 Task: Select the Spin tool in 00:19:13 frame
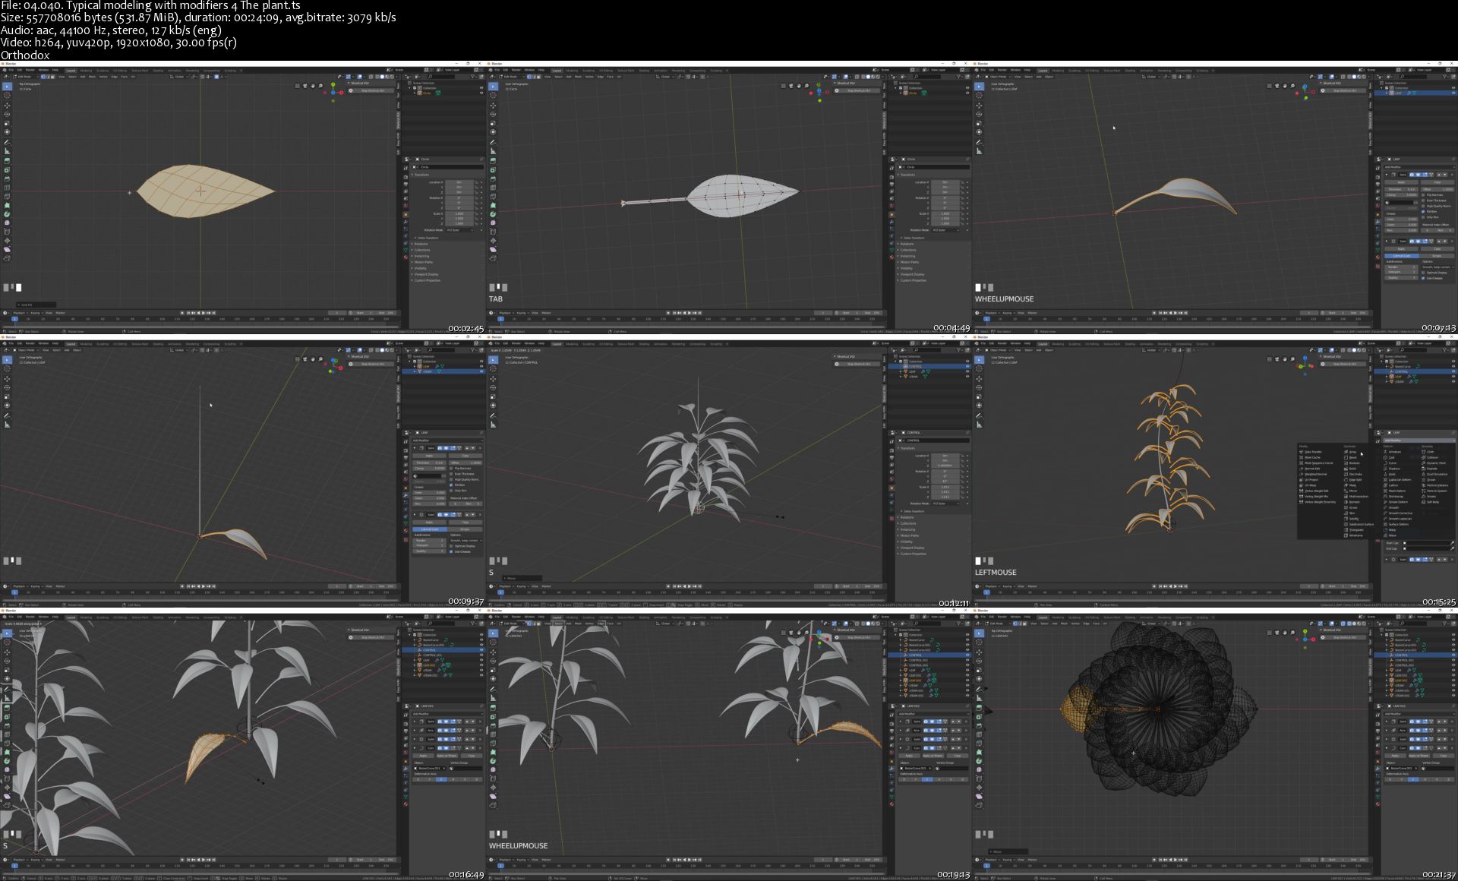point(493,760)
